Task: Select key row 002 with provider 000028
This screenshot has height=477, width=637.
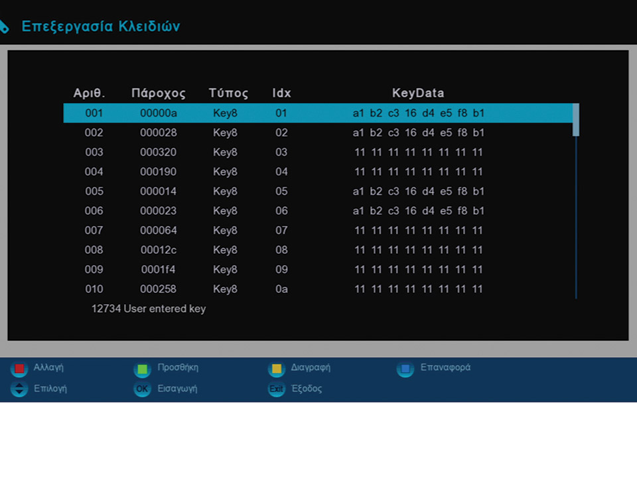Action: pos(318,132)
